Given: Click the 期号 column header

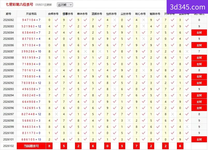Looking at the screenshot, I should click(9, 14).
